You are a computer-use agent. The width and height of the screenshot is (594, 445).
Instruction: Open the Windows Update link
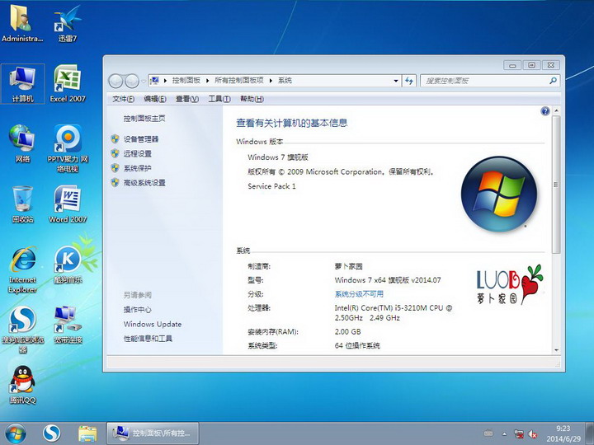click(153, 324)
